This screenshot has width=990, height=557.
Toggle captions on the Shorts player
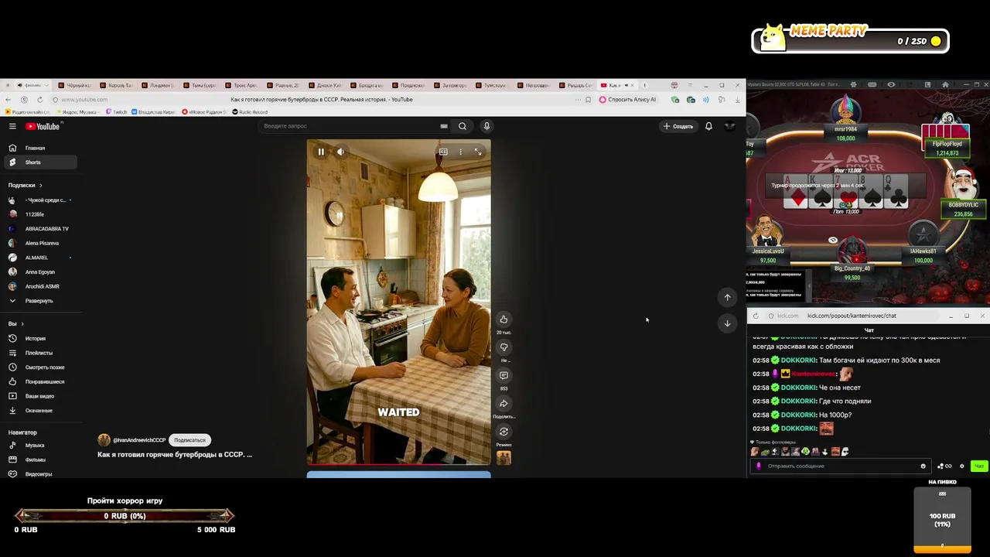tap(443, 152)
